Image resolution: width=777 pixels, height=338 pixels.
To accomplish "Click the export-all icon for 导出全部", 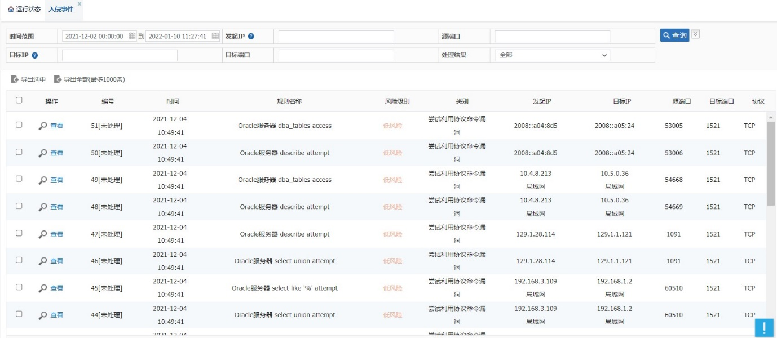I will [x=58, y=79].
